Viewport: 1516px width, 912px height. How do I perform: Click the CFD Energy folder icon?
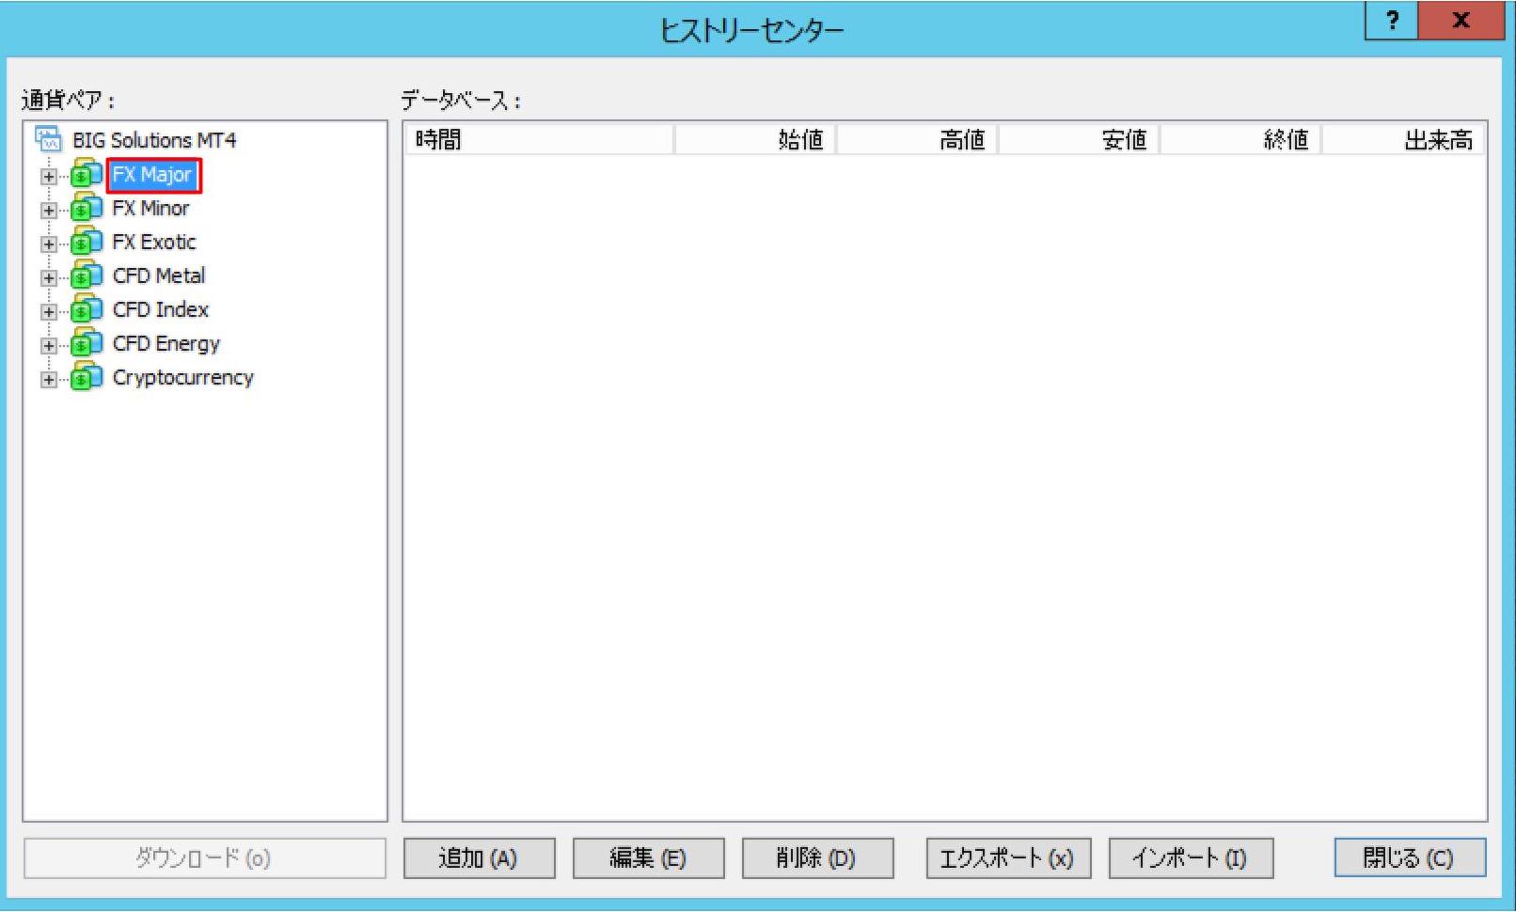tap(87, 343)
